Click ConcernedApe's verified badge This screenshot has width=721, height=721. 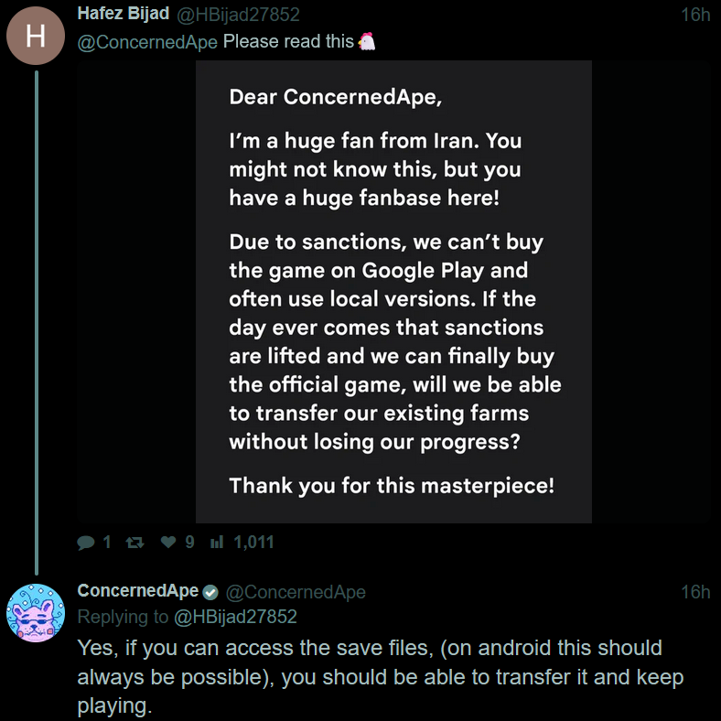point(210,592)
